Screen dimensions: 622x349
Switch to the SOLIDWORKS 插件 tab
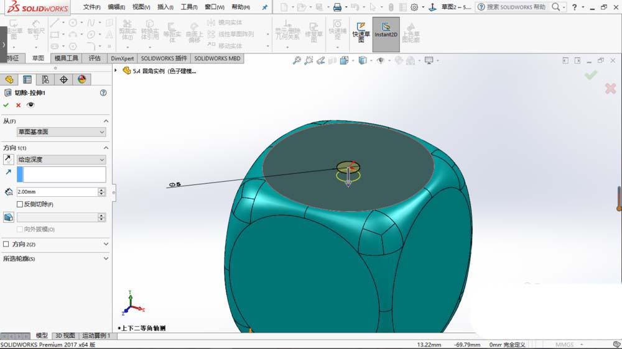click(164, 58)
